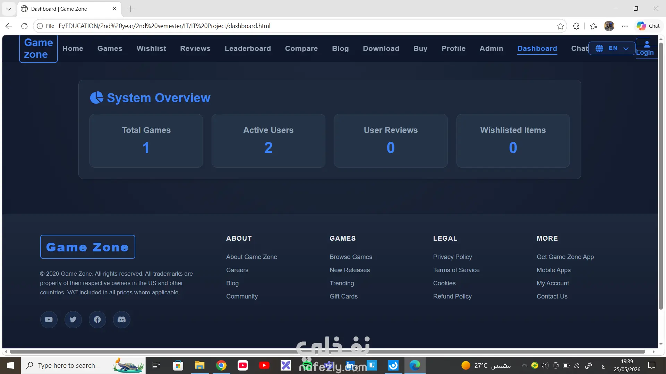Open the Leaderboard nav item
This screenshot has width=666, height=374.
(248, 48)
